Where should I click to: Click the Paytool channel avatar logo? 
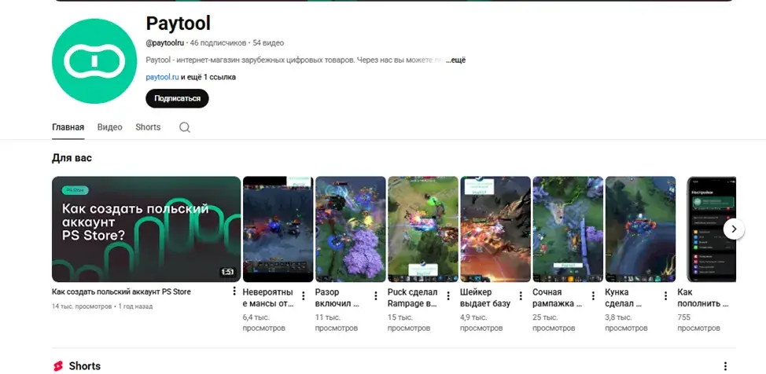click(94, 61)
